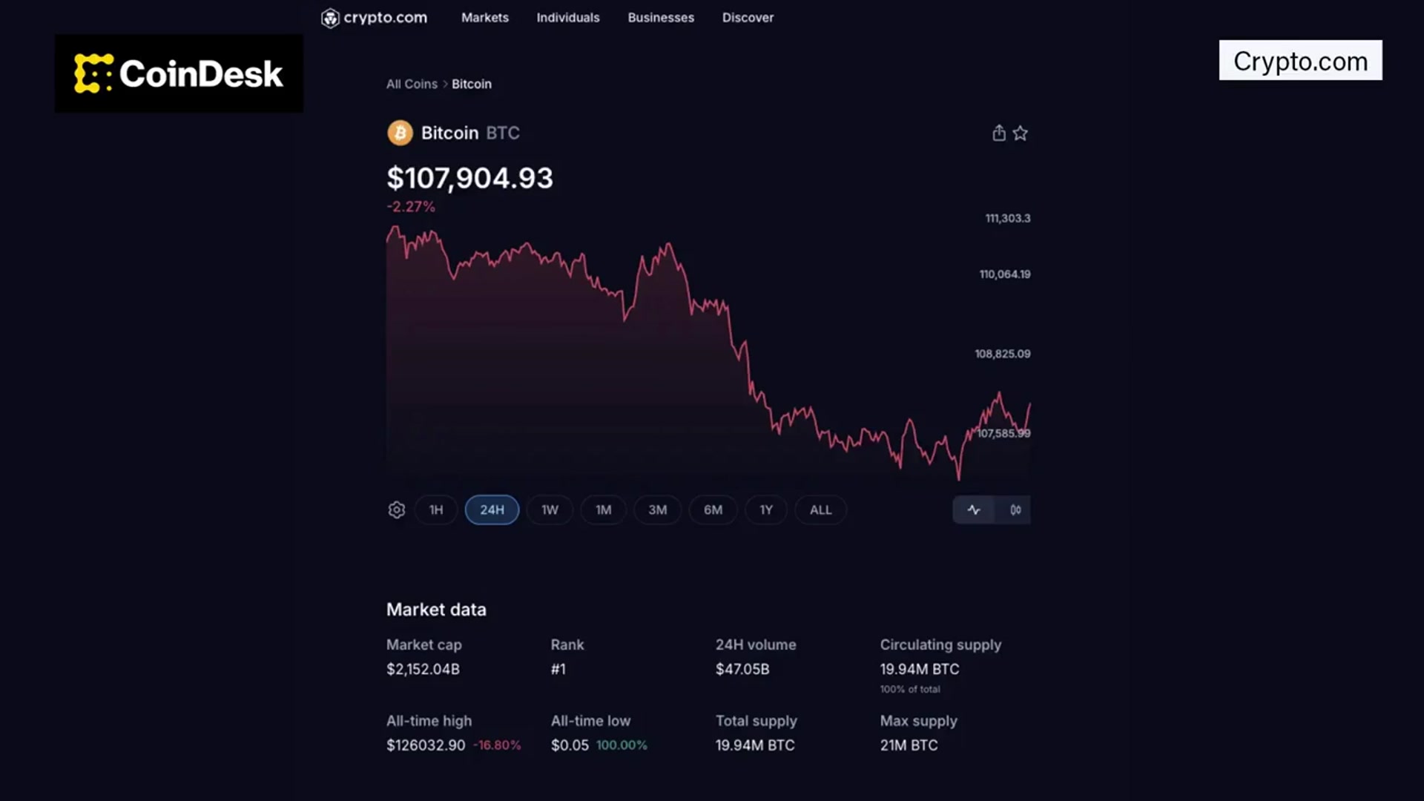Enable the ALL time range view
The image size is (1424, 801).
click(820, 510)
